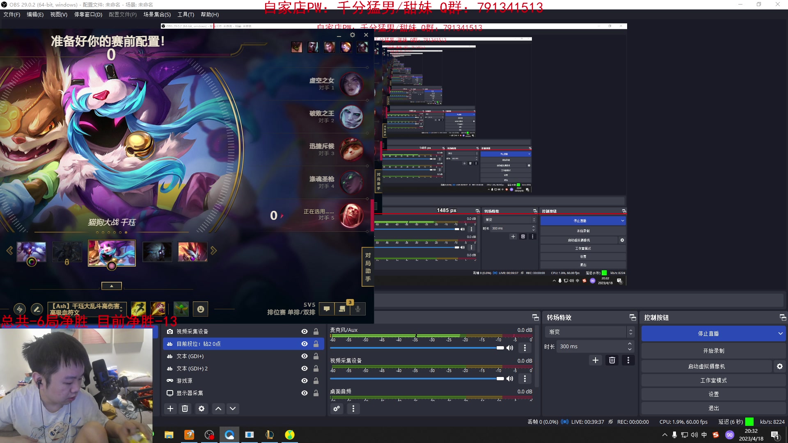Open the 视图(V) menu
The width and height of the screenshot is (788, 443).
click(59, 14)
